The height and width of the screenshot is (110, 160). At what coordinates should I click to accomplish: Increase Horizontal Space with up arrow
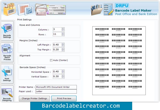63,71
